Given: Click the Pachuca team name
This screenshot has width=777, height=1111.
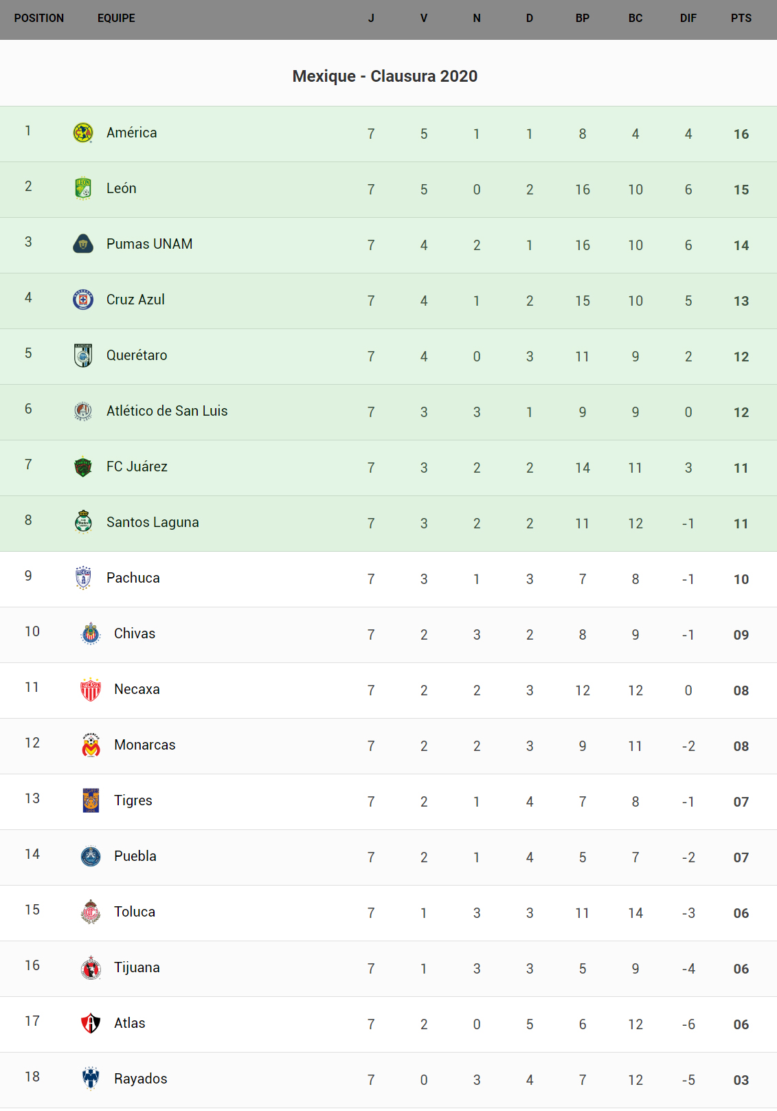Looking at the screenshot, I should 133,578.
